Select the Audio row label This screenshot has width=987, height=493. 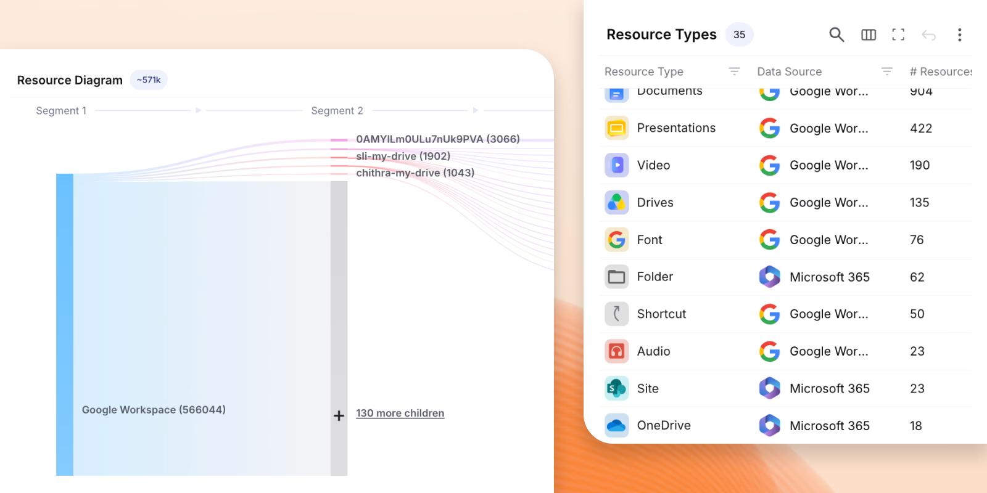point(653,351)
